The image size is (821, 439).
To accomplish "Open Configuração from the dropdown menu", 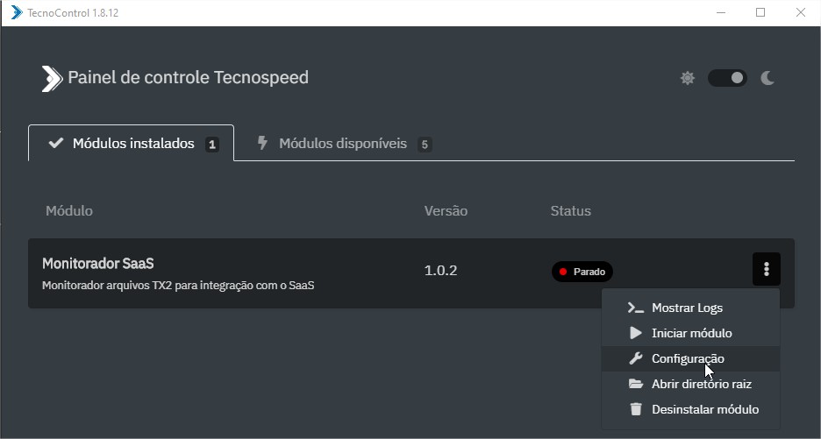I will pos(690,358).
